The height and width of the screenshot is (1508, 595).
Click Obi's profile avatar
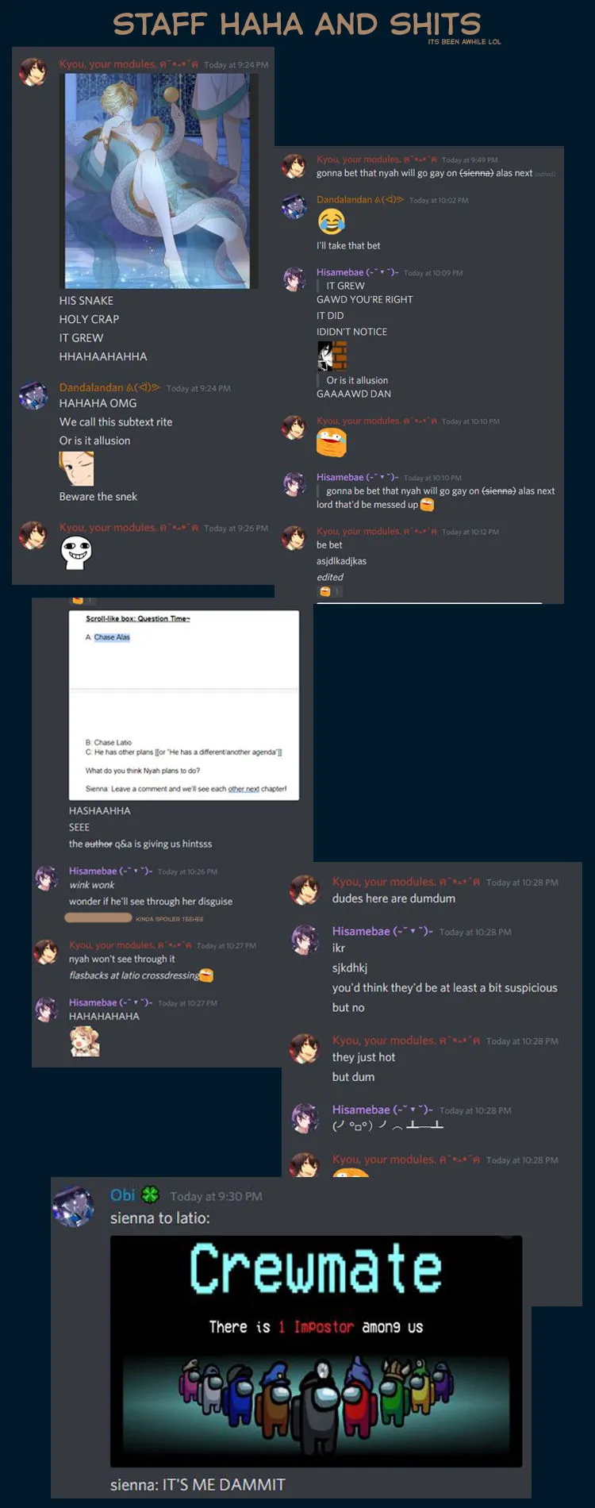(x=73, y=1206)
